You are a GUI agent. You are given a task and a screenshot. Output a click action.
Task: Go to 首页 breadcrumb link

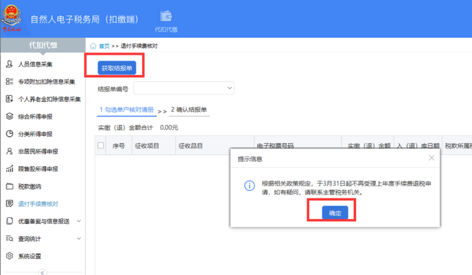pyautogui.click(x=104, y=46)
